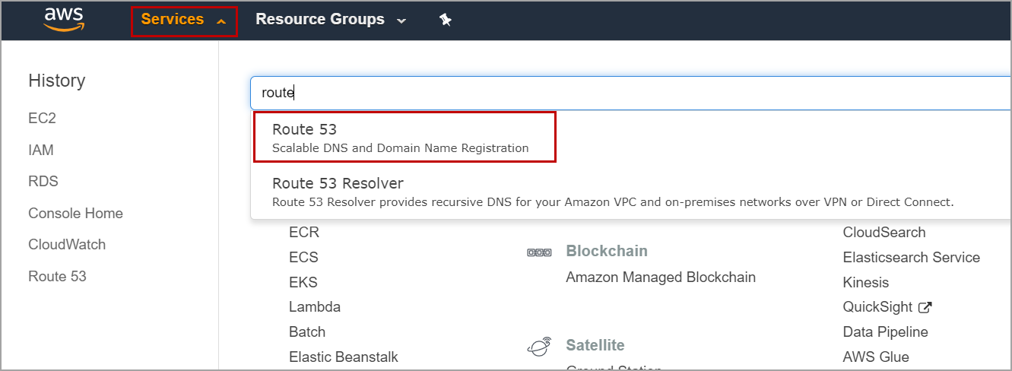Open IAM from History list
This screenshot has width=1012, height=371.
(41, 151)
